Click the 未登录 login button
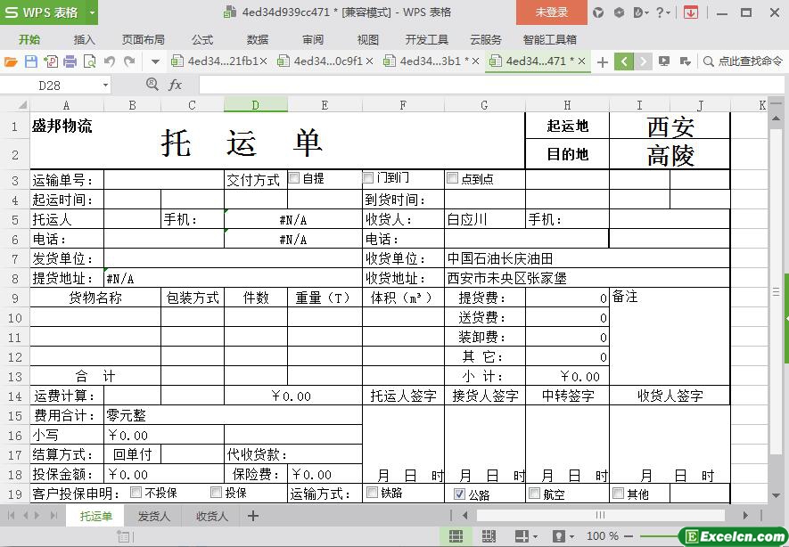Image resolution: width=789 pixels, height=547 pixels. (x=551, y=12)
